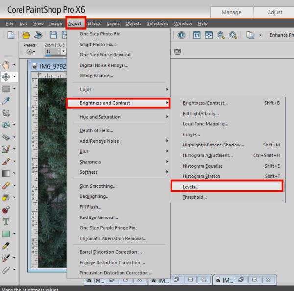The width and height of the screenshot is (294, 291).
Task: Select the Picture Tube tool
Action: point(6,197)
